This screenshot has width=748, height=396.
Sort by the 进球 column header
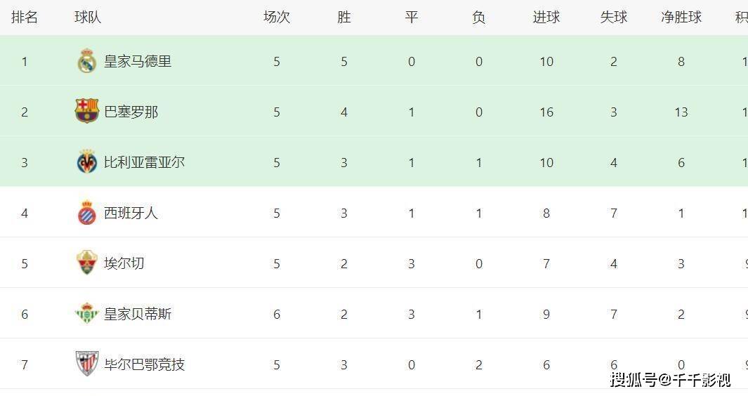[x=546, y=17]
